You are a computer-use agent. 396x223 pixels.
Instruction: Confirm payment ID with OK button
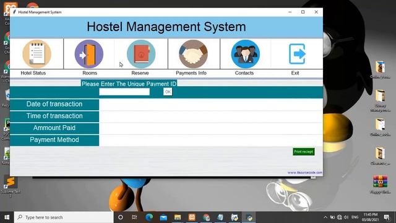click(x=168, y=92)
